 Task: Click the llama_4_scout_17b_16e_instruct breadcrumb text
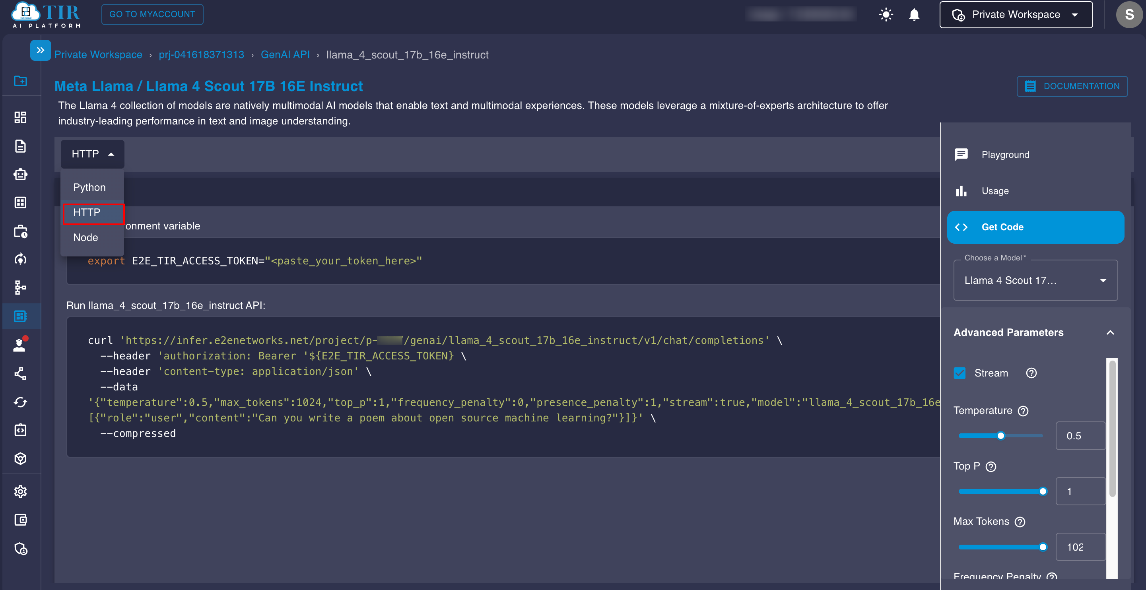tap(407, 55)
